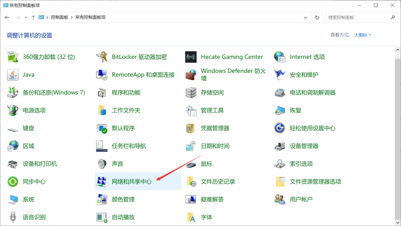401x226 pixels.
Task: Open the 日期和时间 calendar icon
Action: point(191,146)
